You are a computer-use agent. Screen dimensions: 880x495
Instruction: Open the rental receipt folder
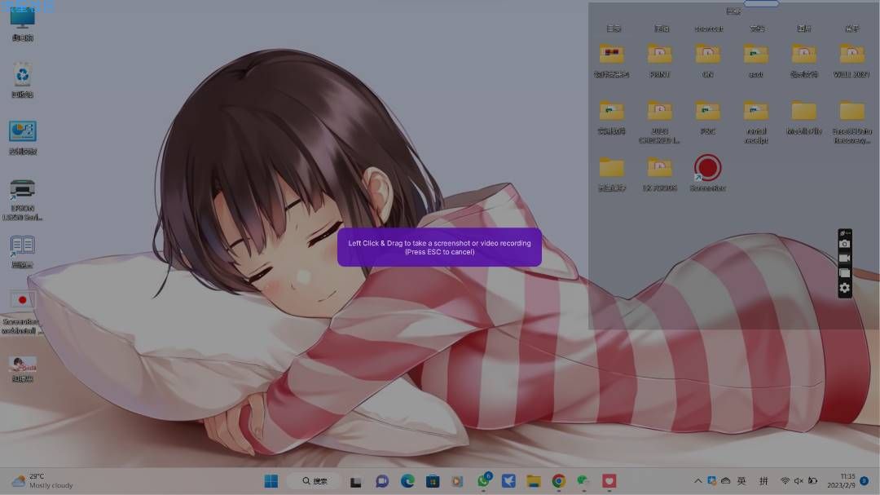click(756, 122)
